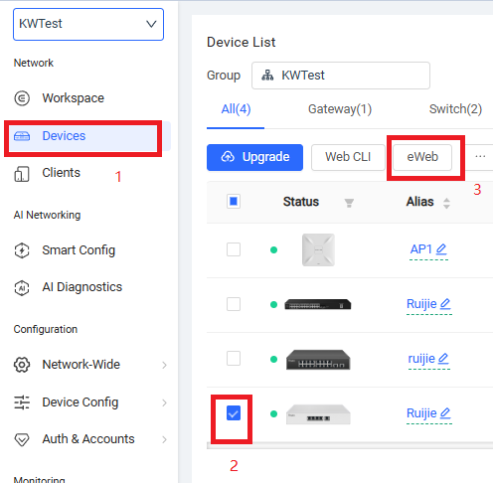This screenshot has height=483, width=493.
Task: Click the Workspace icon in sidebar
Action: click(22, 98)
